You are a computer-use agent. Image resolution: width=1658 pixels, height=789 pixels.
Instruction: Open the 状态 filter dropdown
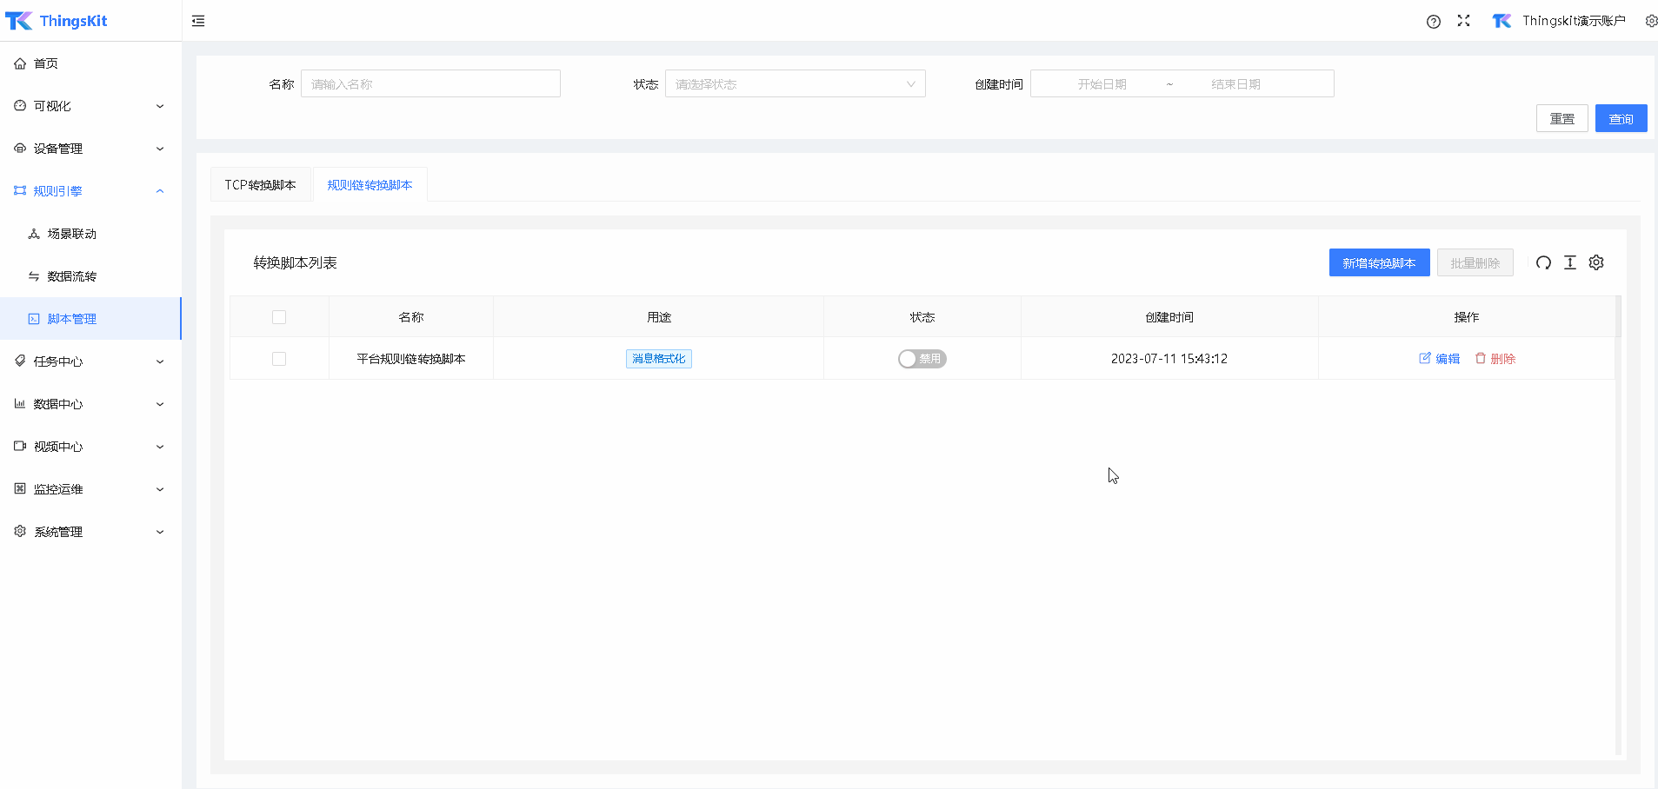(795, 84)
